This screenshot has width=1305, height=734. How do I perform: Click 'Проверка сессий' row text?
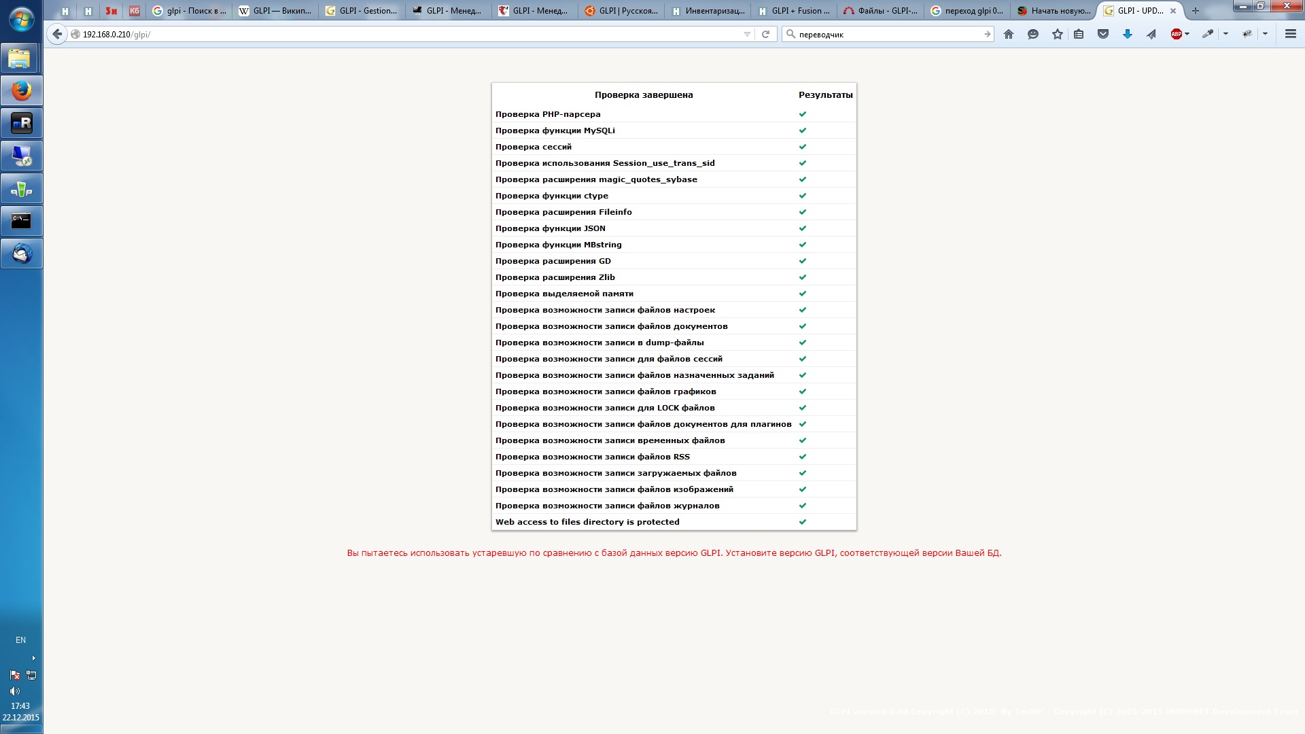(x=534, y=147)
